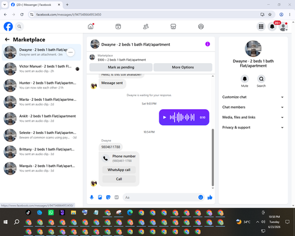Open WhatsApp from the taskbar

pyautogui.click(x=51, y=212)
